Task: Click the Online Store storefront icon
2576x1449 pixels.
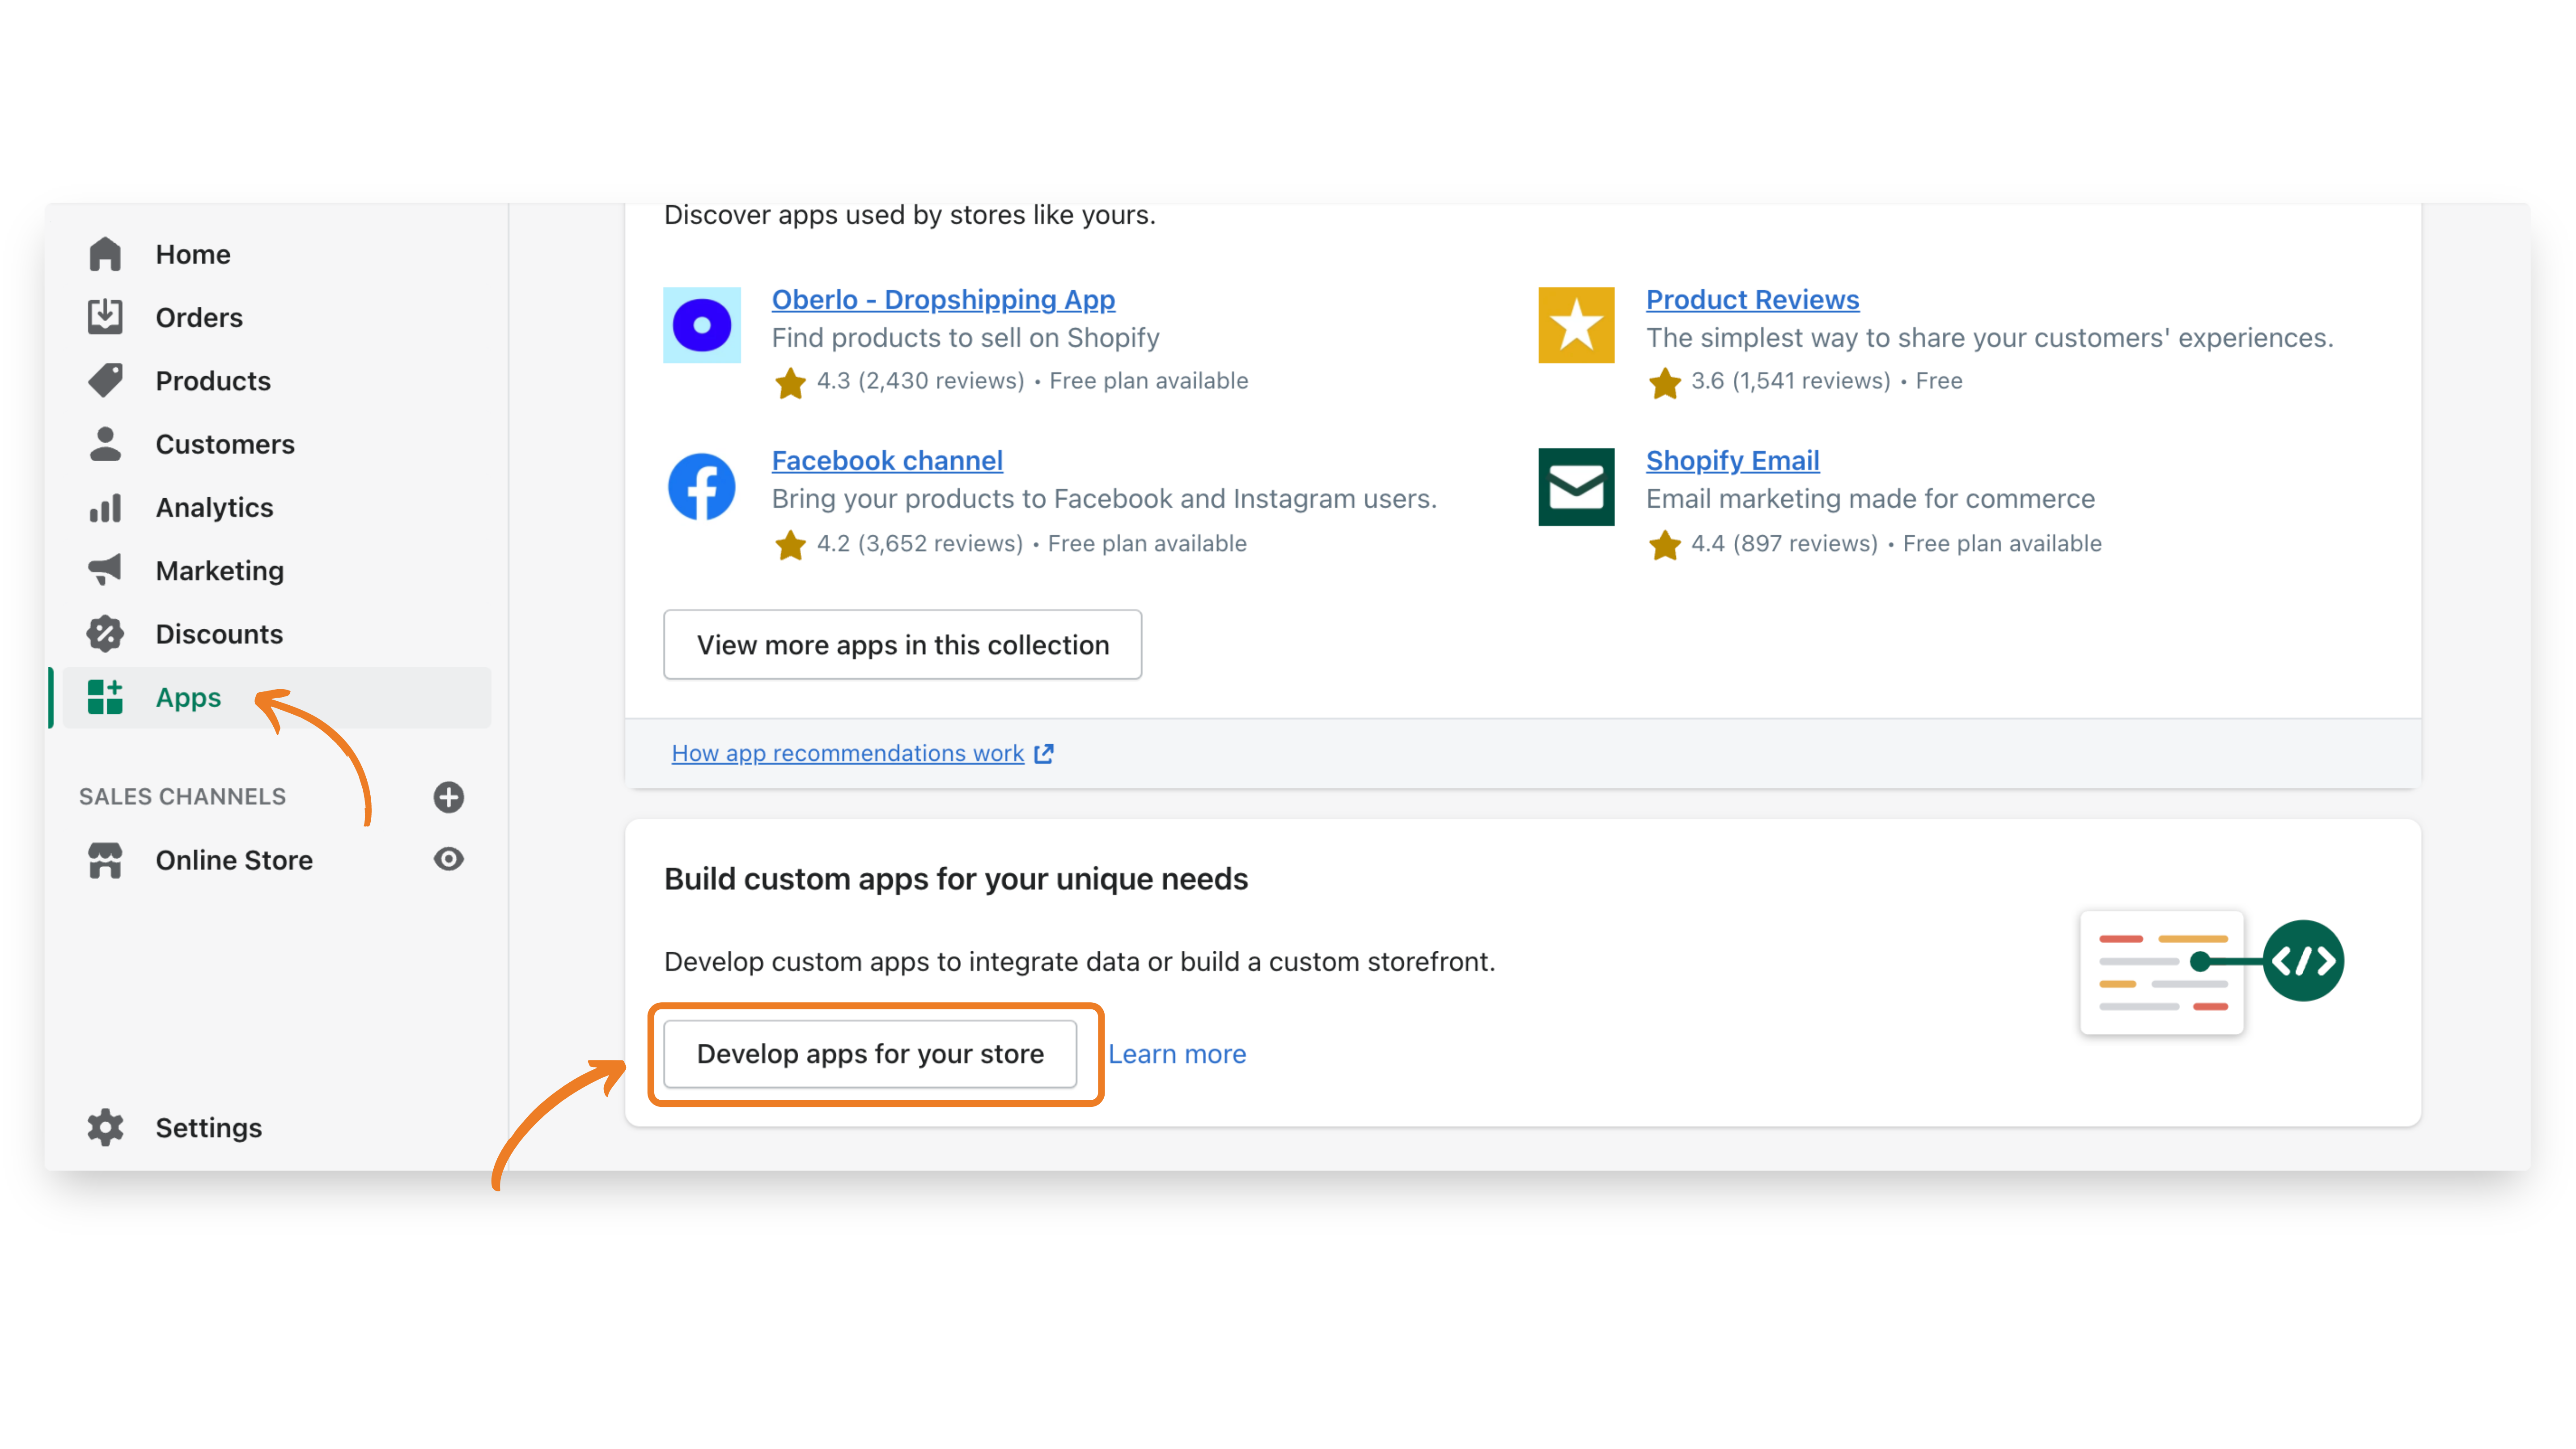Action: (105, 860)
